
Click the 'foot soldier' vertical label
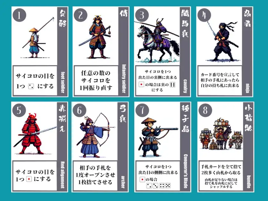pos(63,82)
